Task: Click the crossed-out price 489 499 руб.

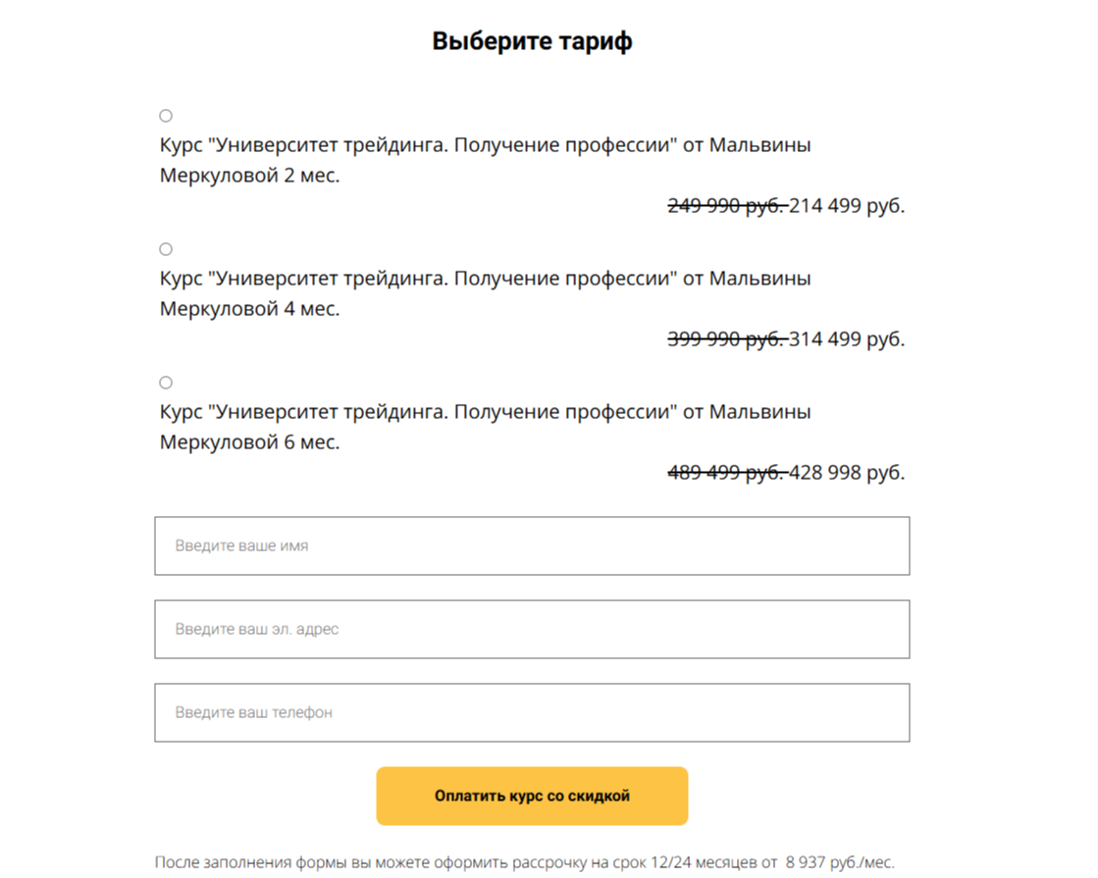Action: tap(726, 473)
